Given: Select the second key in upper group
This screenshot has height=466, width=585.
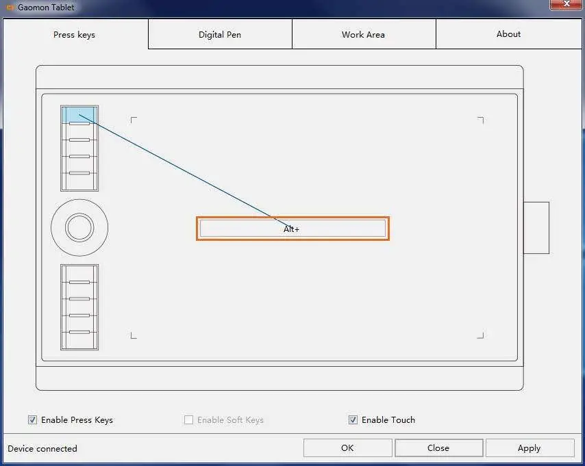Looking at the screenshot, I should tap(79, 131).
